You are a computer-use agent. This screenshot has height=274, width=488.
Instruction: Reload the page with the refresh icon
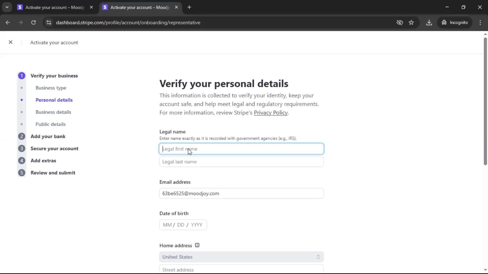33,23
